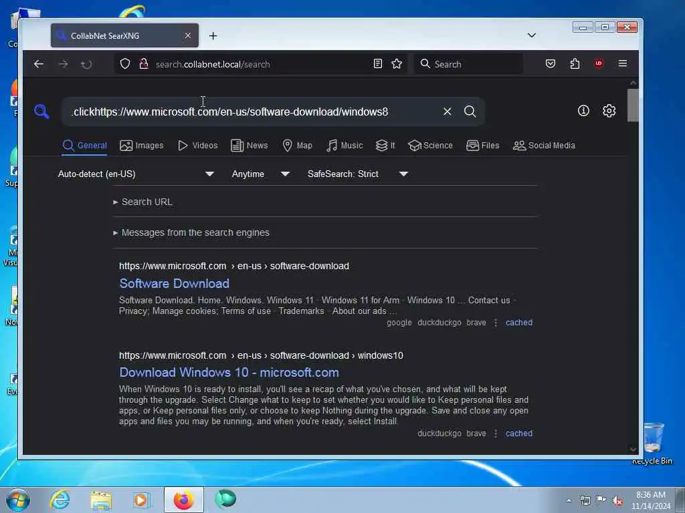Submit search with the magnifier button
The height and width of the screenshot is (513, 685).
pos(470,112)
